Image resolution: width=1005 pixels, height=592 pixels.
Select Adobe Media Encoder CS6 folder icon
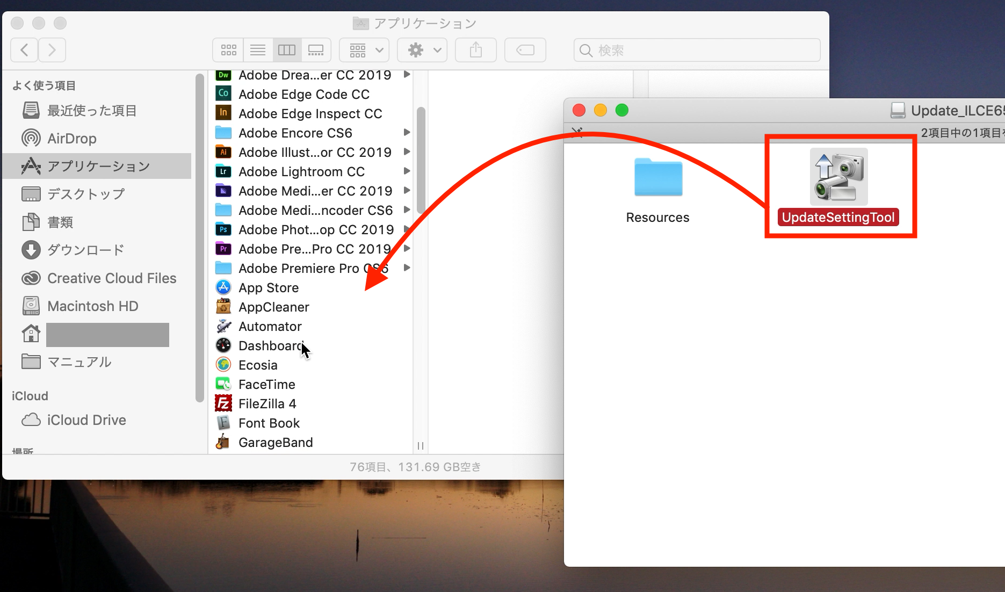point(223,210)
